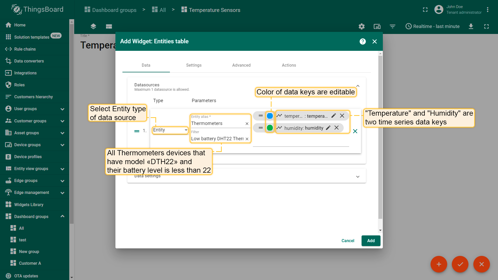Open Customers hierarchy
This screenshot has width=498, height=280.
point(34,97)
